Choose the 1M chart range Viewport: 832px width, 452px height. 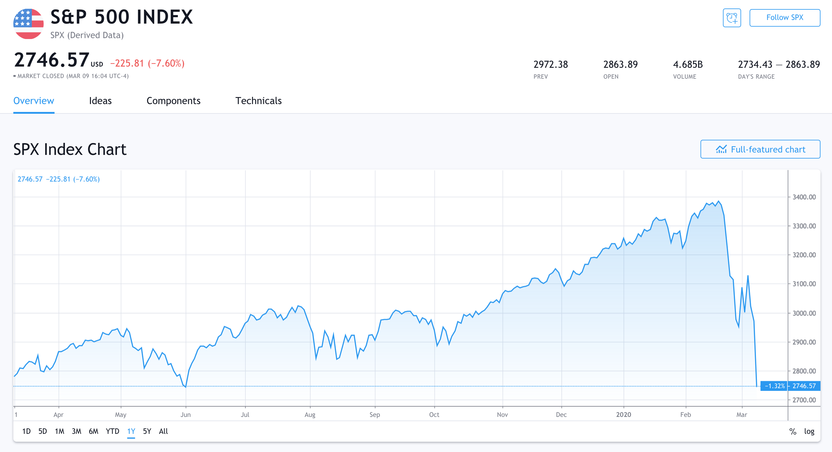point(59,431)
